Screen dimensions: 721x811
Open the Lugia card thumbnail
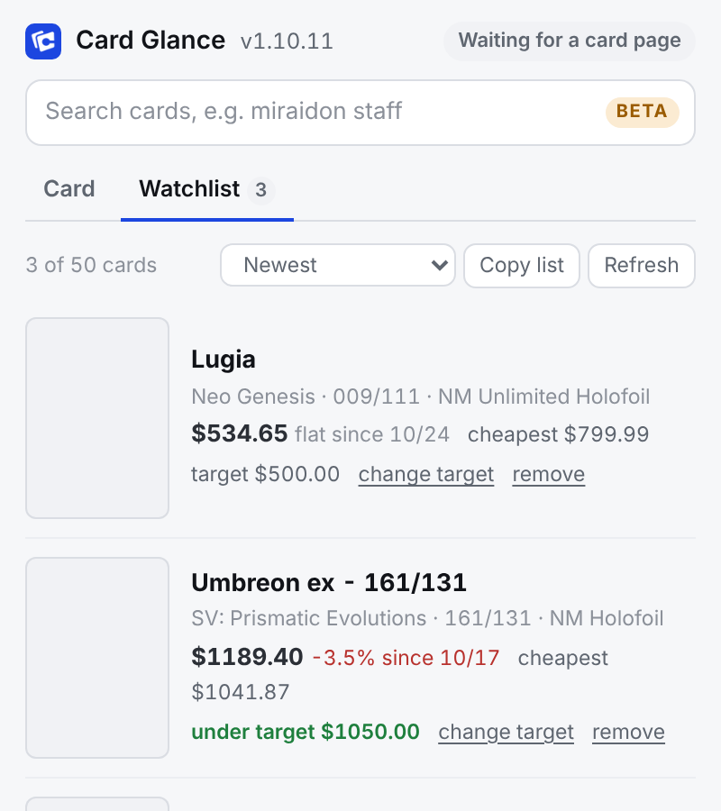coord(97,418)
